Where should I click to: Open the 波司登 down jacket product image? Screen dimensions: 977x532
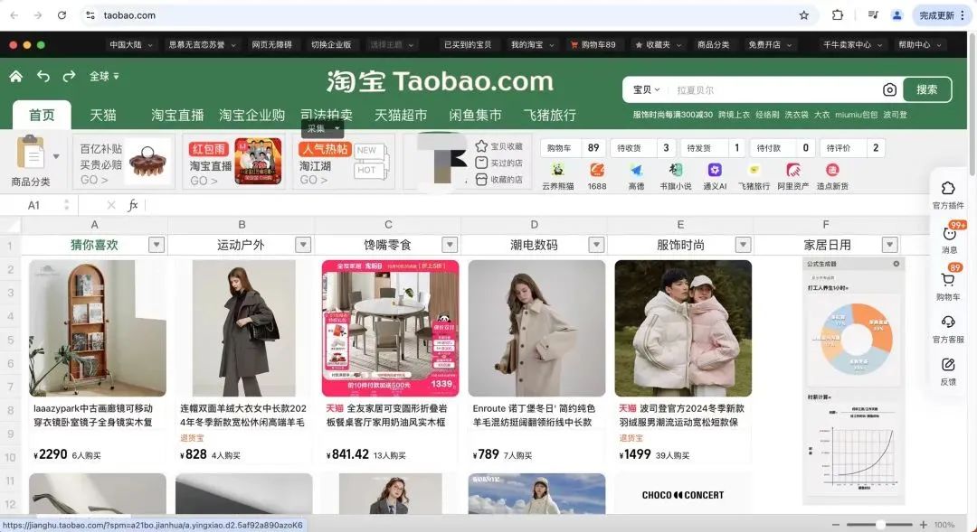pos(683,328)
